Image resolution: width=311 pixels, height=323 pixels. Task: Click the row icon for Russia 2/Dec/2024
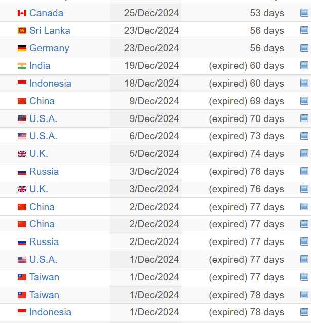(304, 241)
